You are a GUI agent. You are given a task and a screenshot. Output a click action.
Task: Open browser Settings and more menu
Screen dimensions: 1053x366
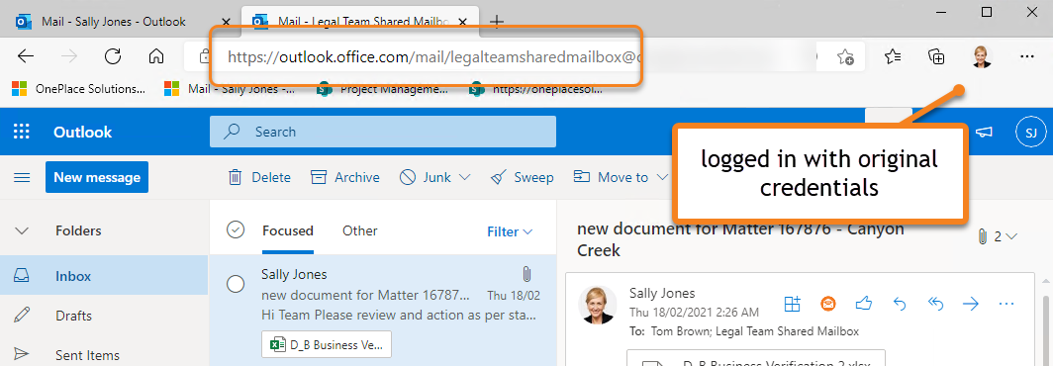[x=1027, y=57]
